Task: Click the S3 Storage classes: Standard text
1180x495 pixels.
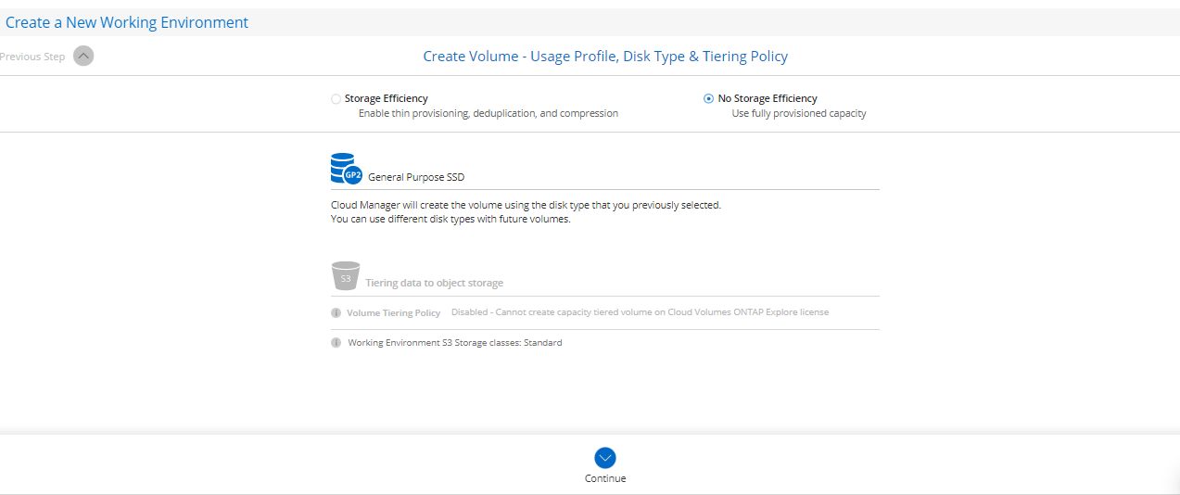Action: (454, 343)
